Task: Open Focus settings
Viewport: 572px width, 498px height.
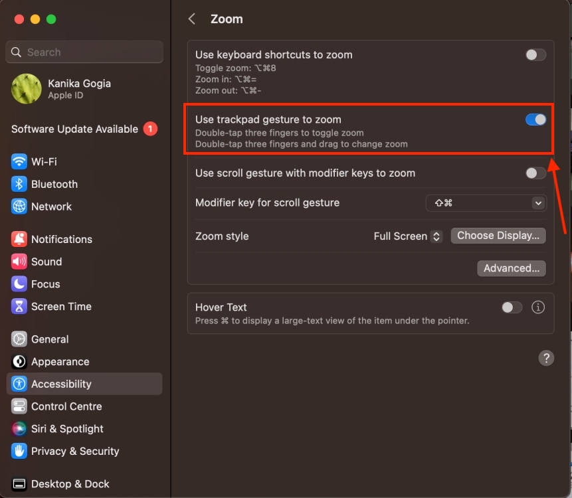Action: 45,284
